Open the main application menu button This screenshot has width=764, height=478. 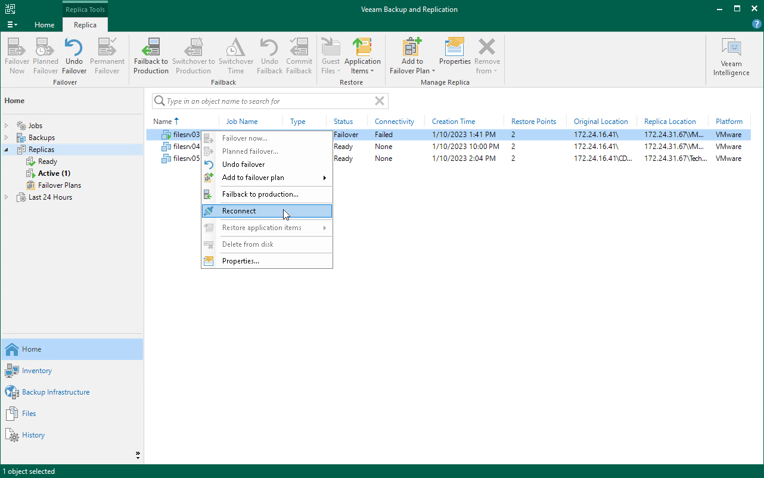[12, 24]
